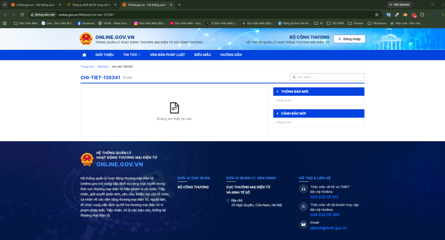Viewport: 445px width, 240px height.
Task: Open Đăng Ký Mua Tên Miền bookmark
Action: pyautogui.click(x=294, y=23)
